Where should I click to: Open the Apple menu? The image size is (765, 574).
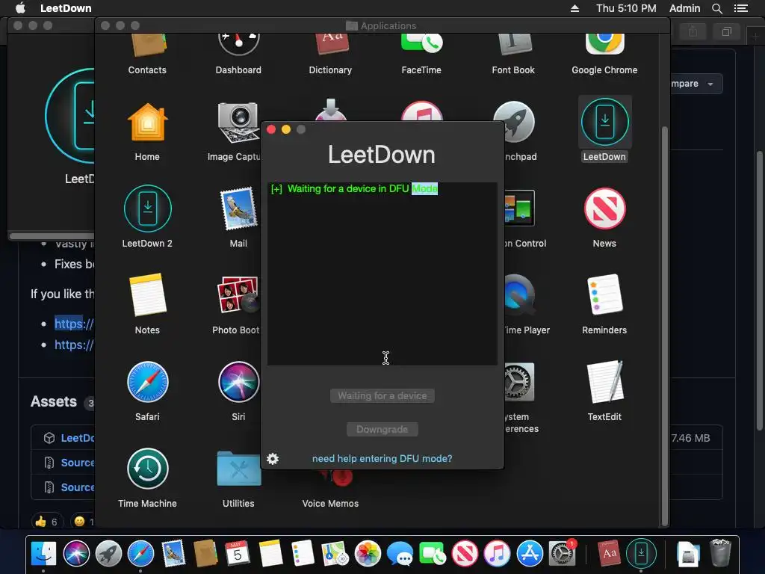coord(20,7)
